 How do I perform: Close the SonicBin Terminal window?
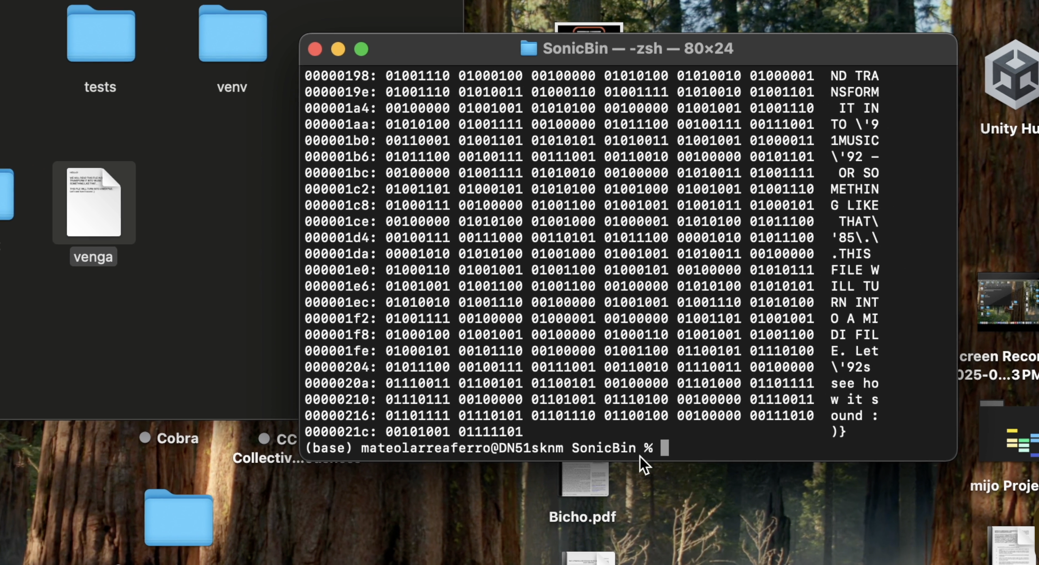pyautogui.click(x=315, y=49)
